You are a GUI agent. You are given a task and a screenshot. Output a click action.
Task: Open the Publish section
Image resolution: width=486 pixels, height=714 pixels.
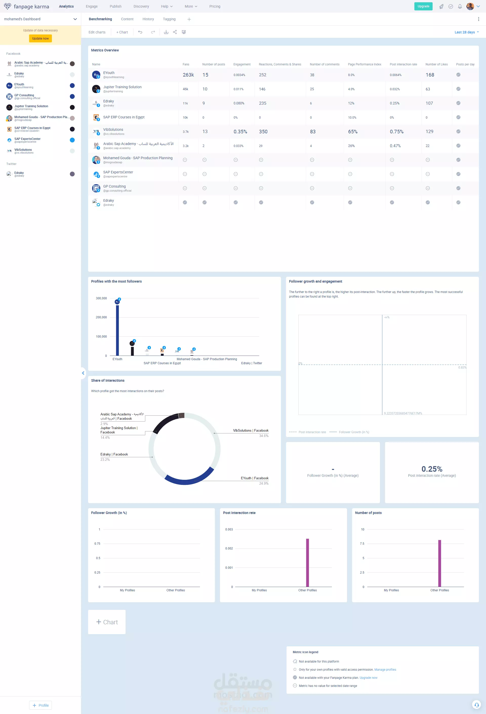115,6
